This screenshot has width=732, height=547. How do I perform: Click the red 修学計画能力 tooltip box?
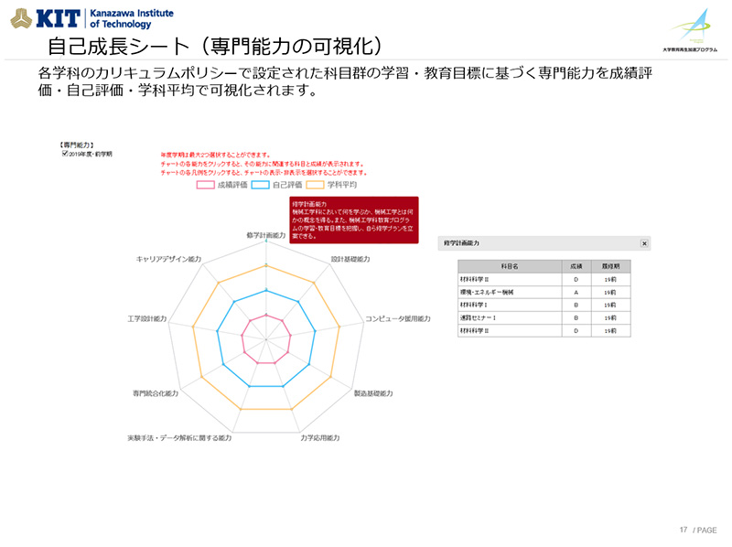(354, 220)
